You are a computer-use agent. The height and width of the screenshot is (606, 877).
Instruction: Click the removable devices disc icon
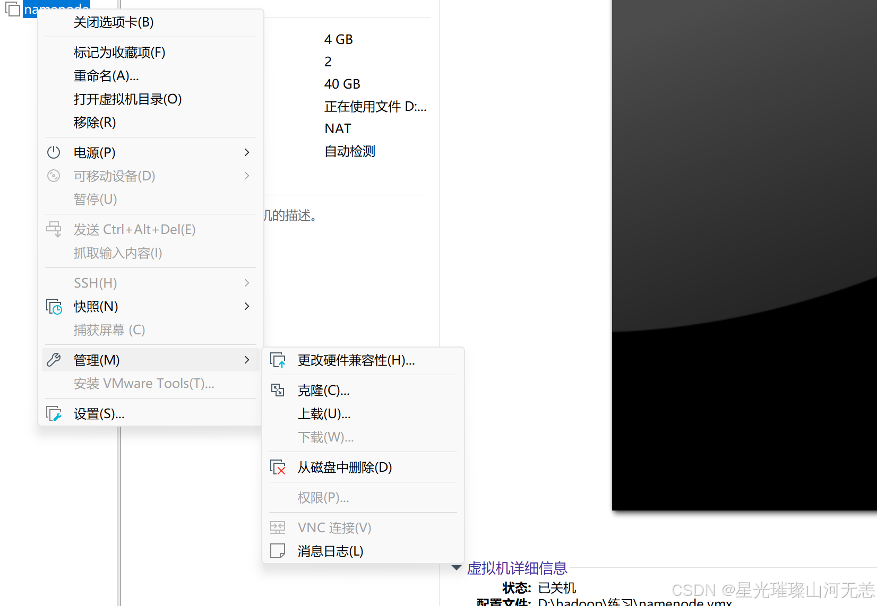54,176
